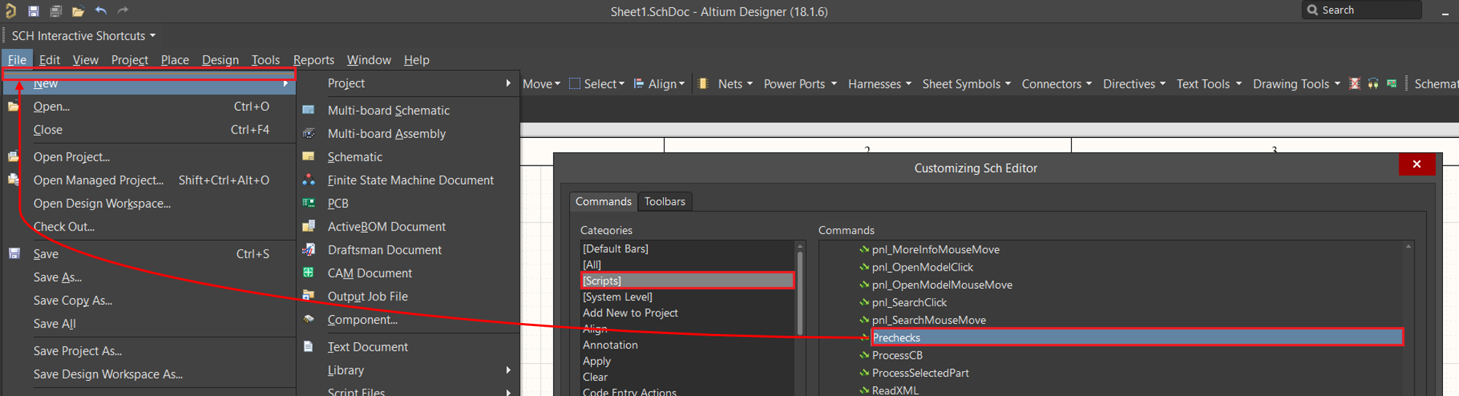1459x396 pixels.
Task: Expand the SCH Interactive Shortcuts dropdown
Action: click(x=152, y=36)
